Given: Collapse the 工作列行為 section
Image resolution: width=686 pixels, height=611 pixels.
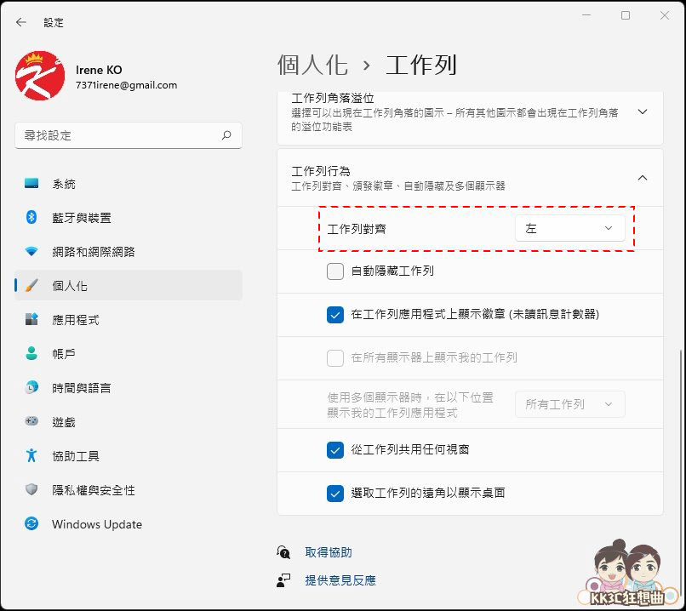Looking at the screenshot, I should [x=643, y=178].
